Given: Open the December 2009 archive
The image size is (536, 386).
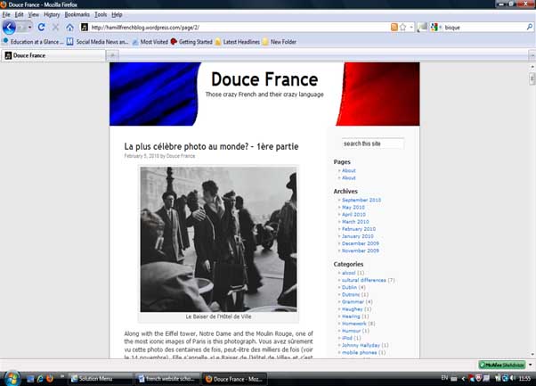Looking at the screenshot, I should click(x=361, y=243).
